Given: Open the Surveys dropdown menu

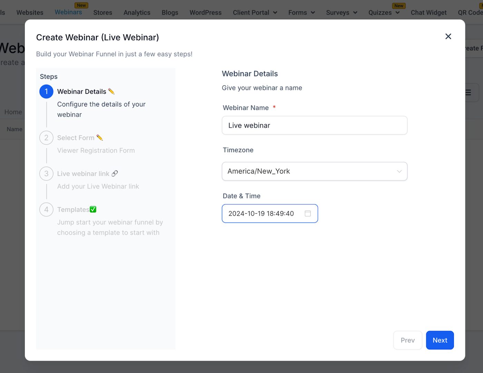Looking at the screenshot, I should pos(342,13).
